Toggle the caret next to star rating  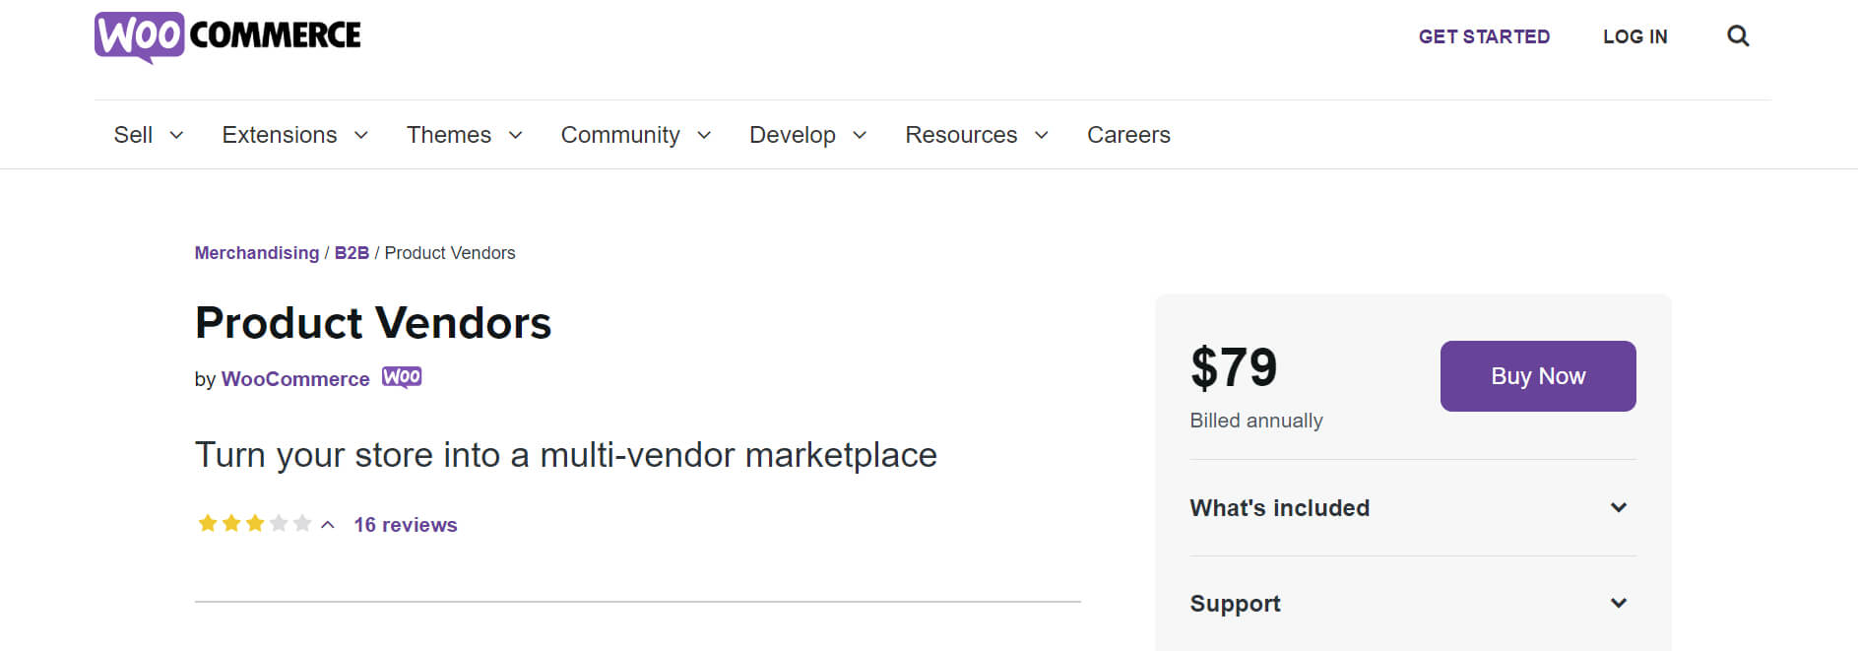point(328,525)
